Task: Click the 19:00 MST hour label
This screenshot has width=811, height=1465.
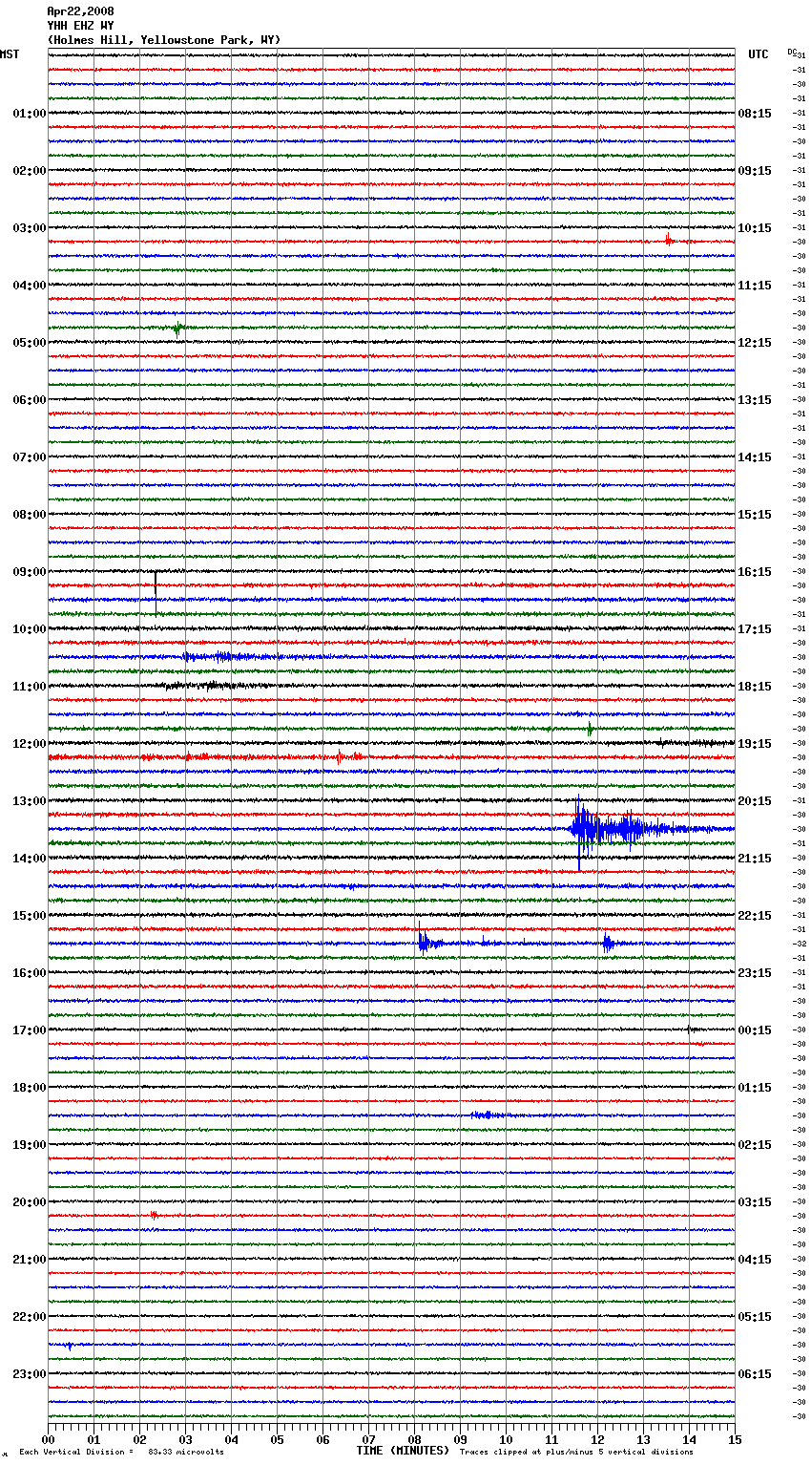Action: pos(30,1145)
